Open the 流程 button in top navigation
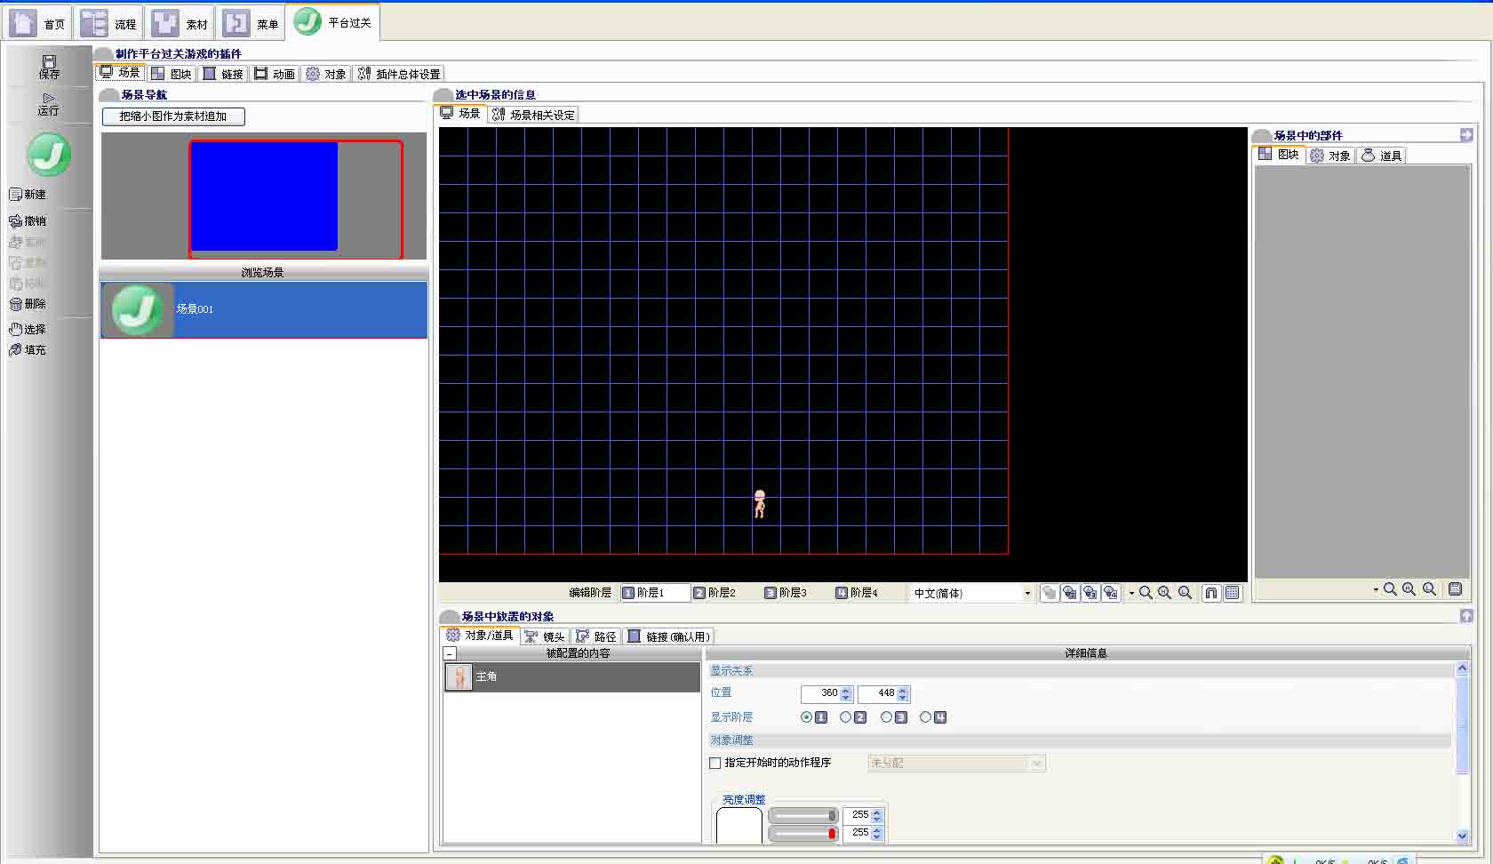Viewport: 1493px width, 864px height. (x=109, y=23)
